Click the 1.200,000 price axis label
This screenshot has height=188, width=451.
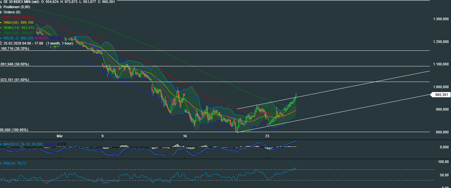(x=442, y=42)
